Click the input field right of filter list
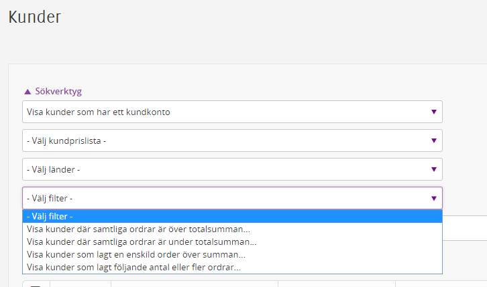 point(465,228)
